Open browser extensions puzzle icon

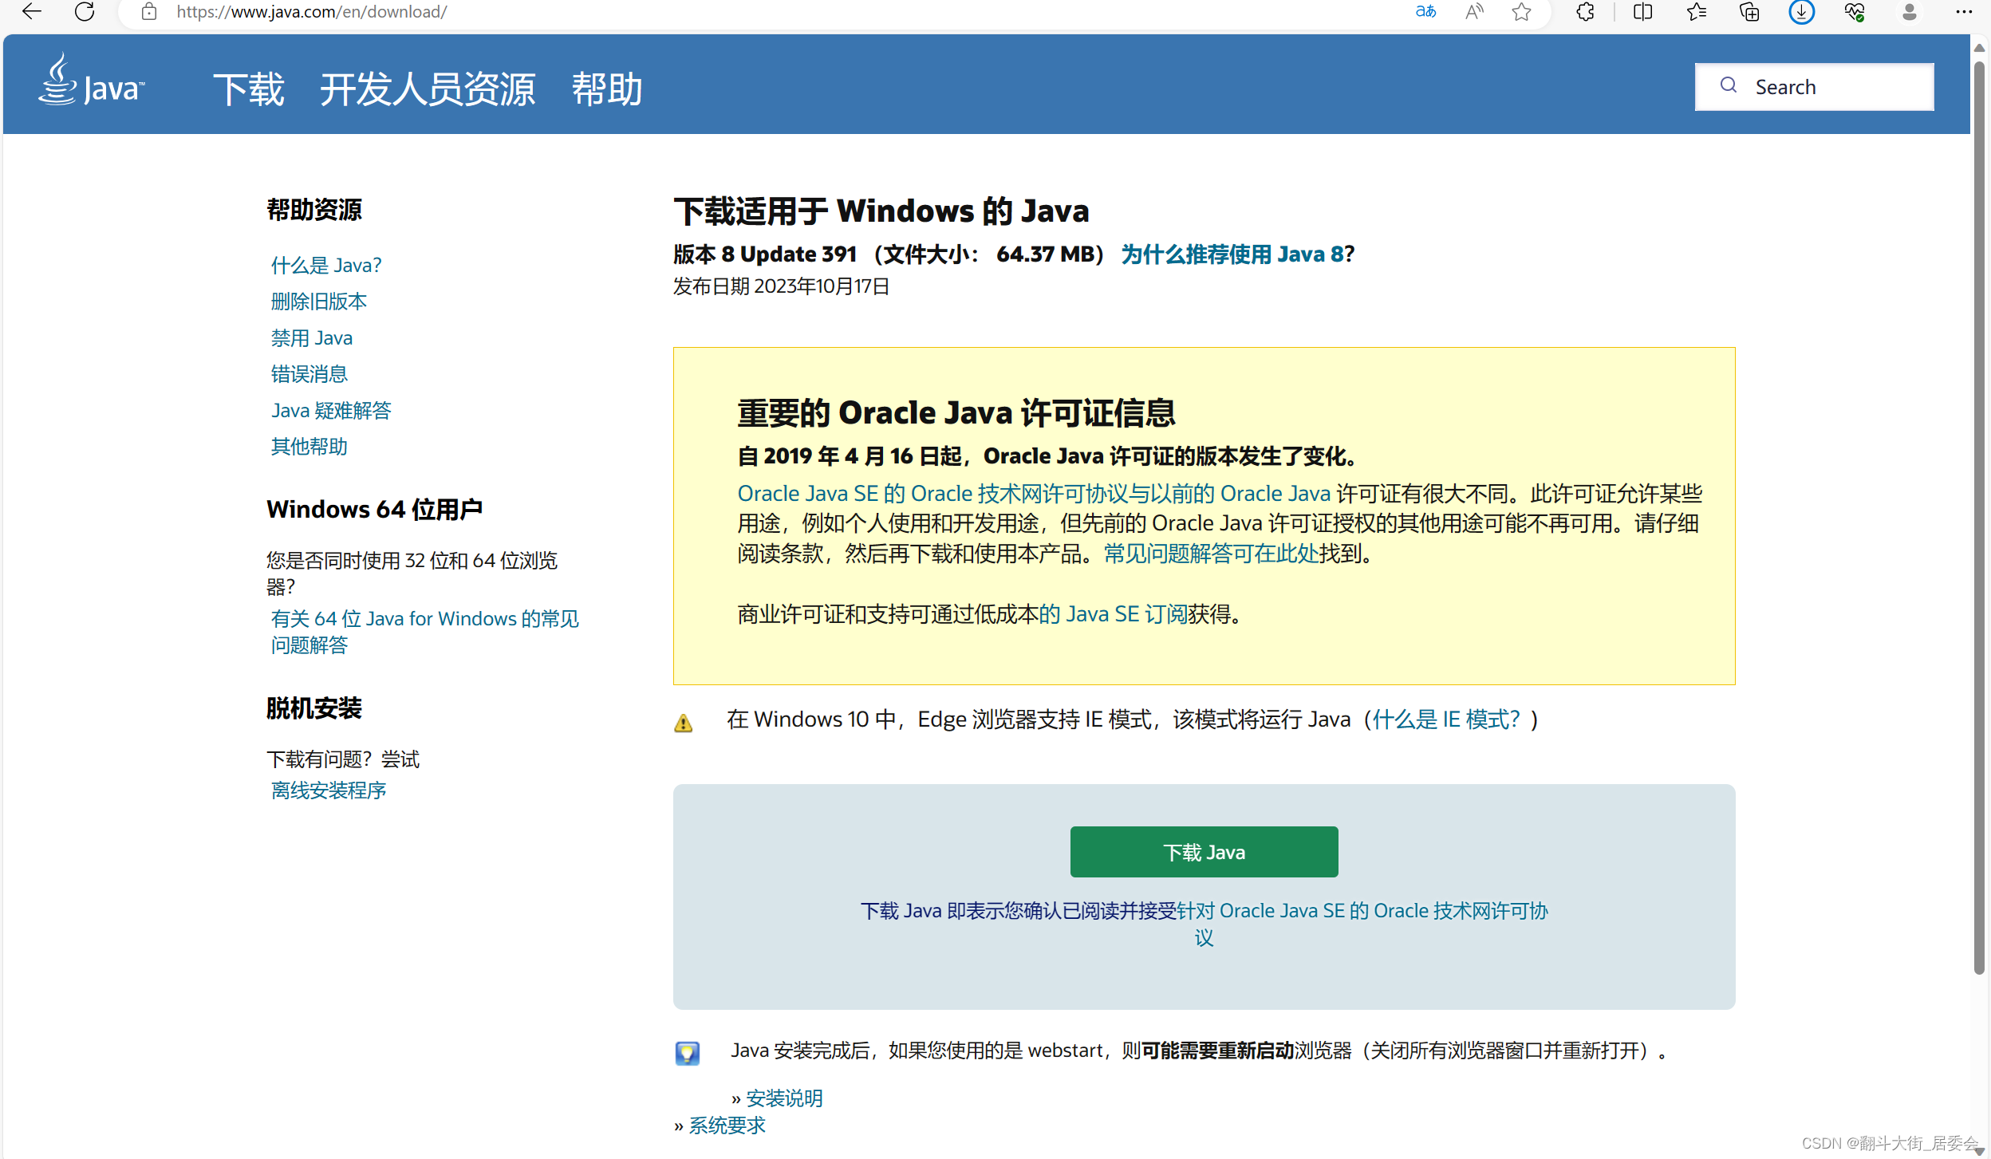click(x=1585, y=12)
